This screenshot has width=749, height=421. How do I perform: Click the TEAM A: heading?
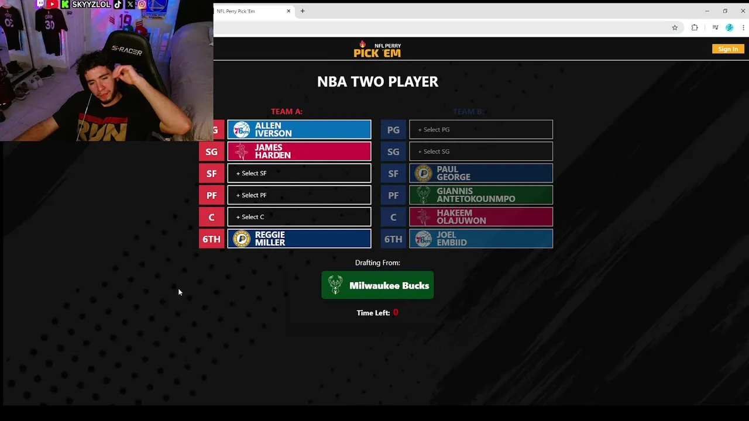[287, 111]
